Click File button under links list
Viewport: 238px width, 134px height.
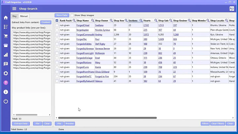(x=37, y=123)
